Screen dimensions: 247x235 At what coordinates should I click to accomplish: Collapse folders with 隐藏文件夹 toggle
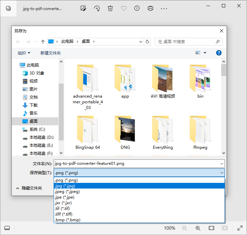[29, 188]
